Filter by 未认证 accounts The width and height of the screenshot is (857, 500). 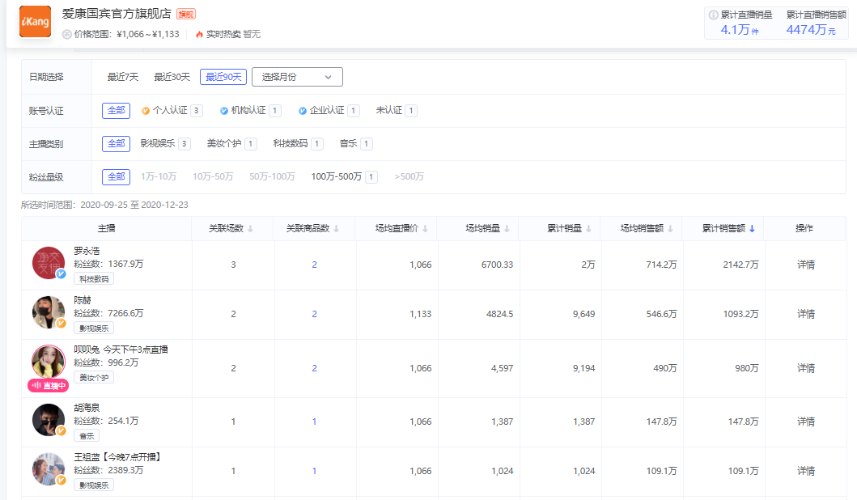point(397,110)
